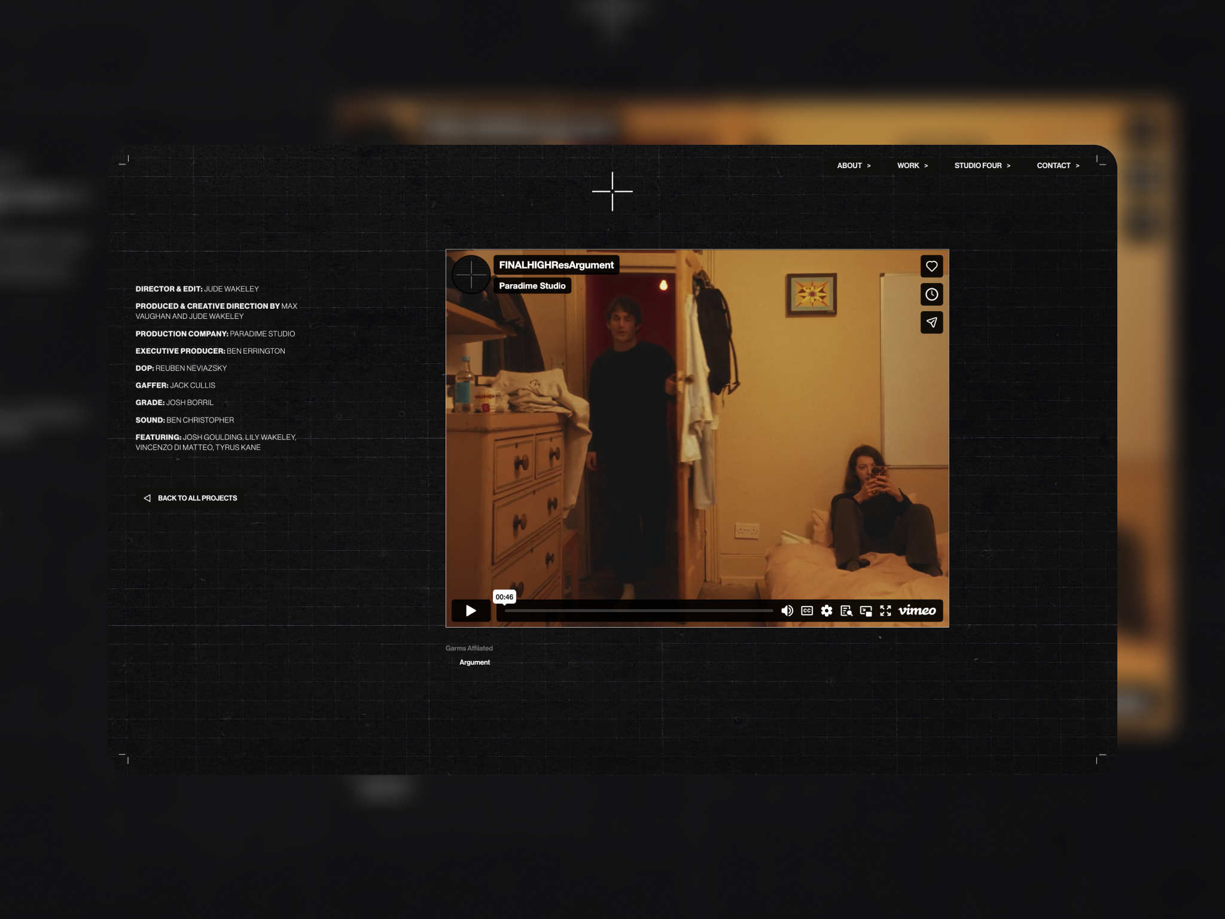
Task: Open the video transcript panel
Action: pos(846,610)
